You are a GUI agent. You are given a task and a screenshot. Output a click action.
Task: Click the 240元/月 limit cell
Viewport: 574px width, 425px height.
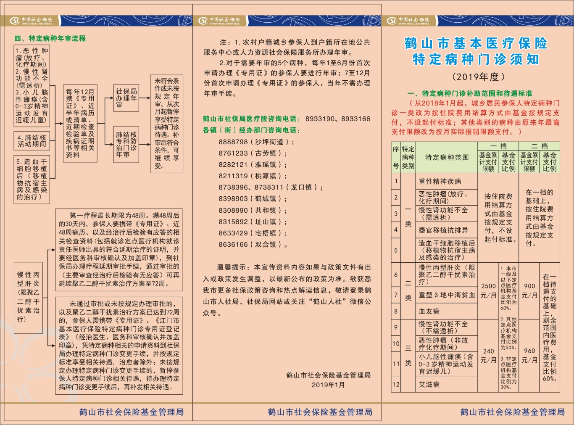[x=488, y=356]
